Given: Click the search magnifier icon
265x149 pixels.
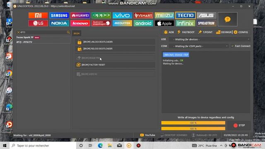Looking at the screenshot, I should pos(68,32).
